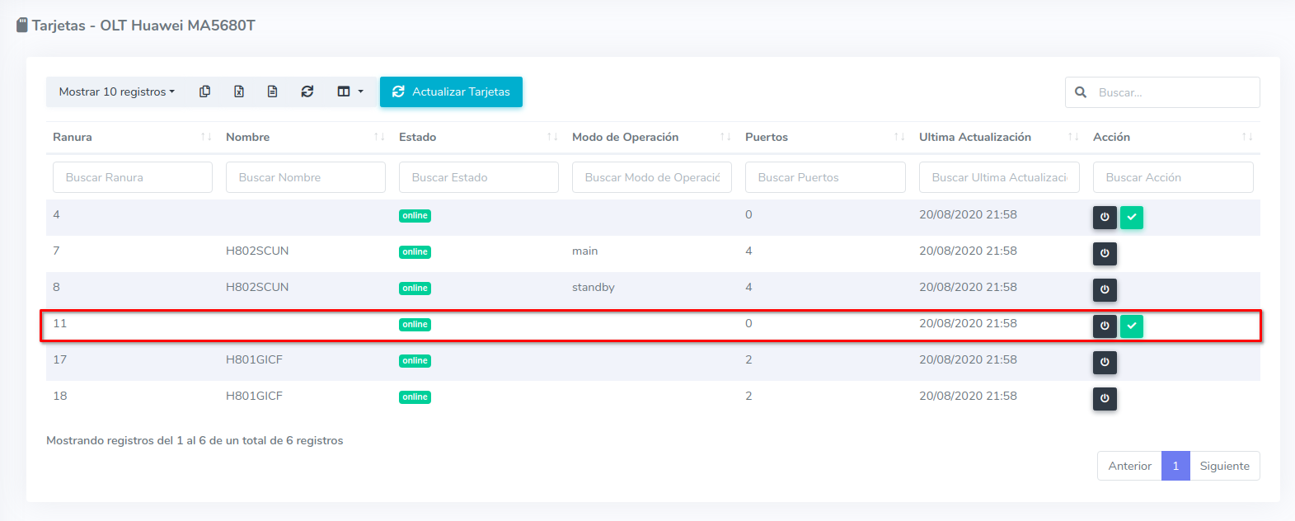Screen dimensions: 1295x521
Task: Click the reload table icon in toolbar
Action: coord(307,92)
